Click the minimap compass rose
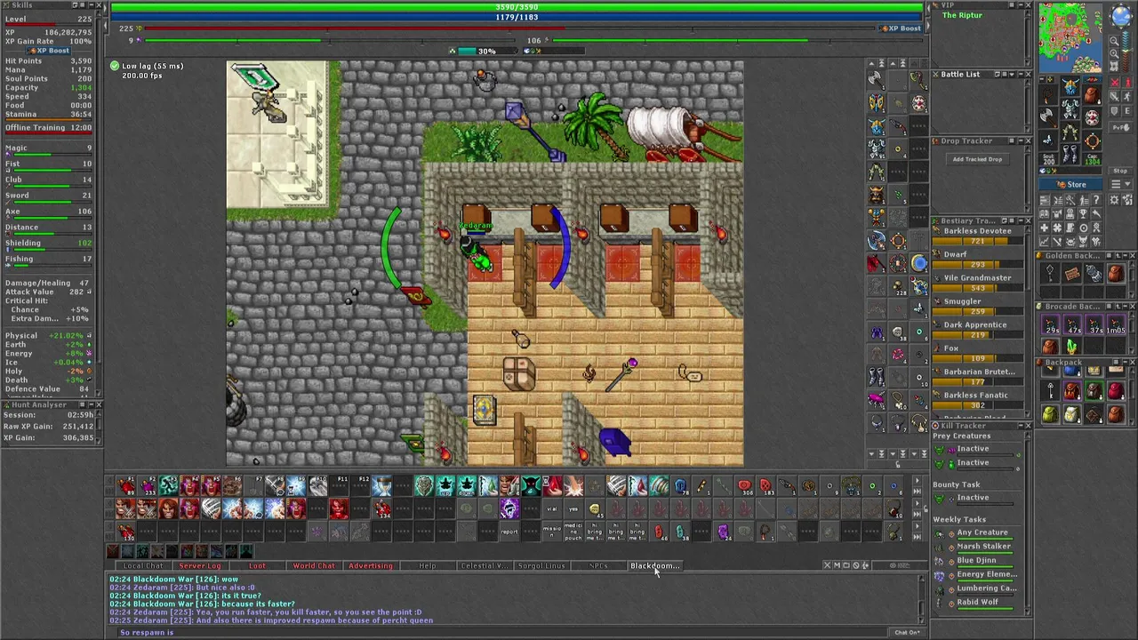 tap(1121, 16)
